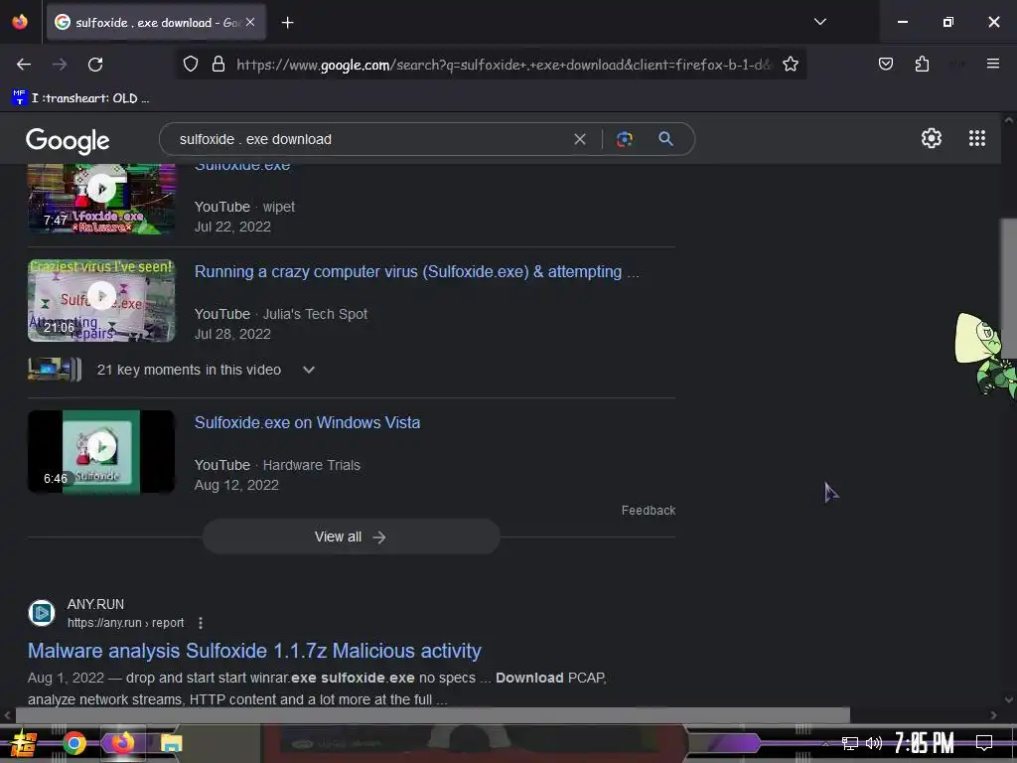Image resolution: width=1017 pixels, height=763 pixels.
Task: Reload the current page
Action: coord(95,65)
